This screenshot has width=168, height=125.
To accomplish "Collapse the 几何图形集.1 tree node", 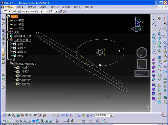I will pyautogui.click(x=8, y=40).
